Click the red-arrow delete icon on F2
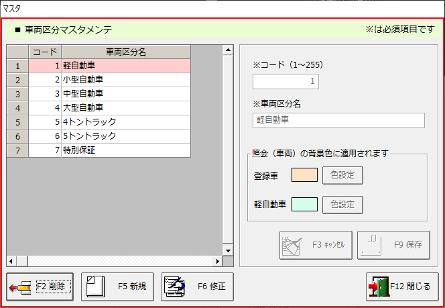This screenshot has height=308, width=445. click(x=20, y=288)
